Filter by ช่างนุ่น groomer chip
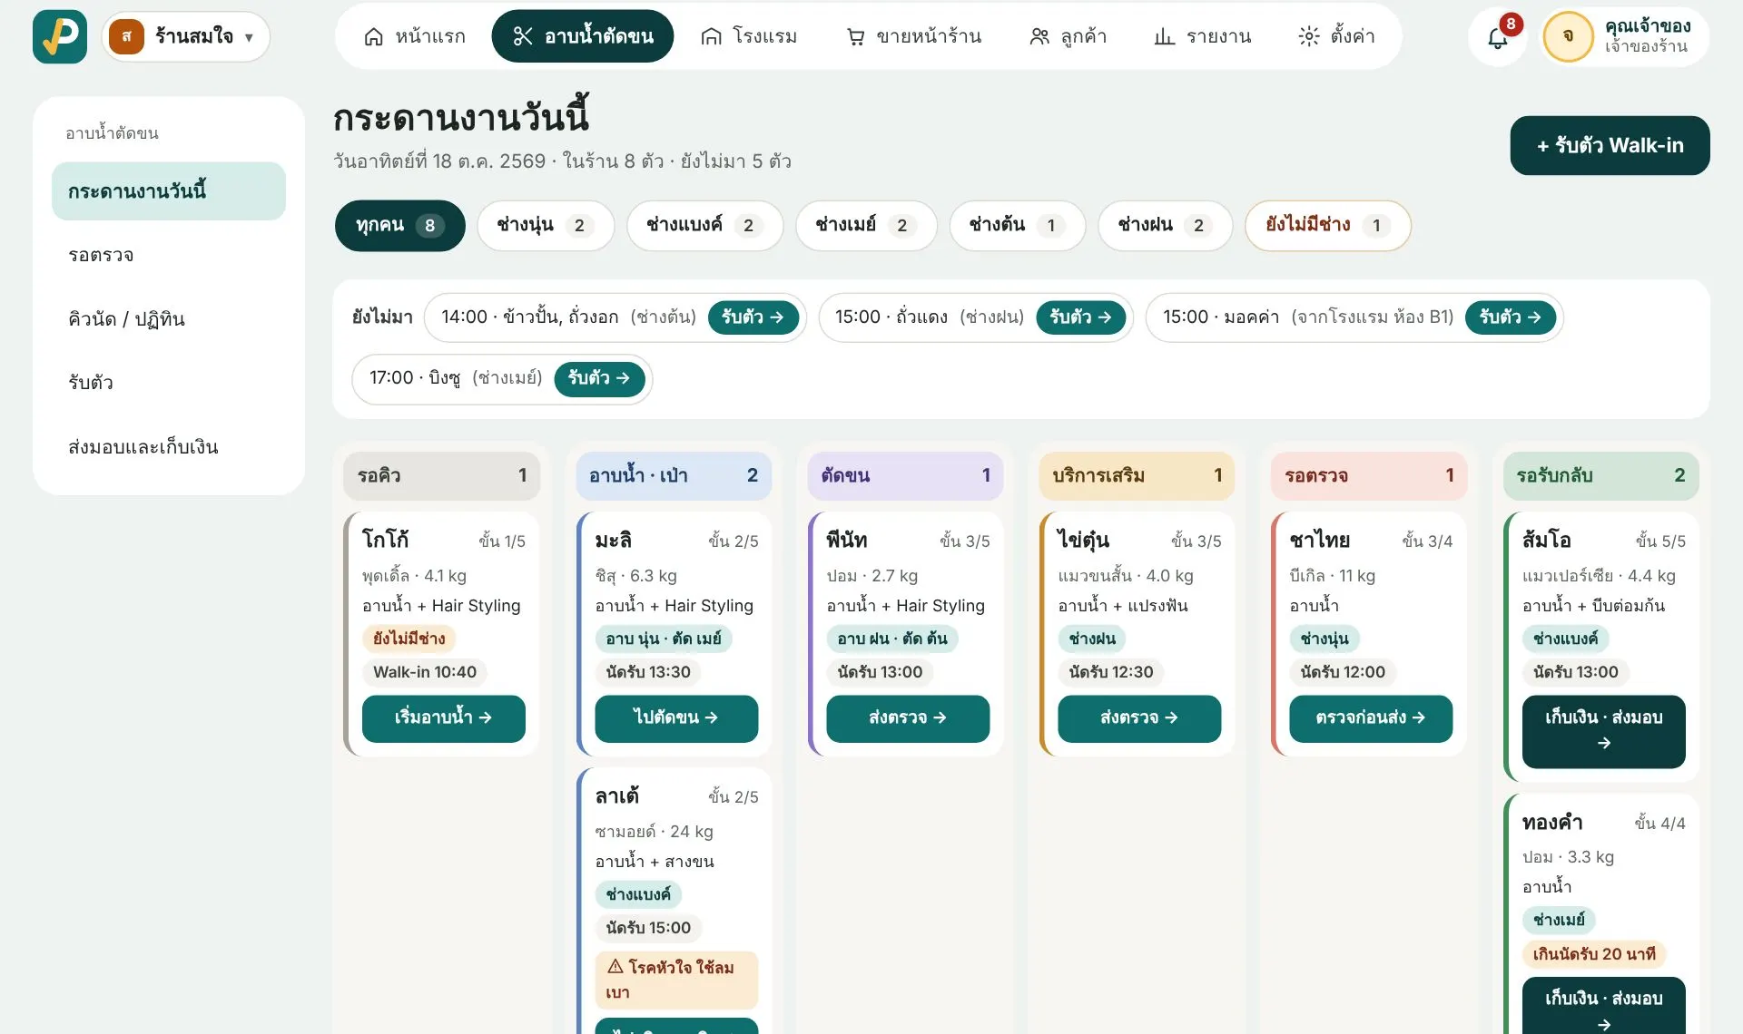Image resolution: width=1743 pixels, height=1034 pixels. (x=546, y=225)
